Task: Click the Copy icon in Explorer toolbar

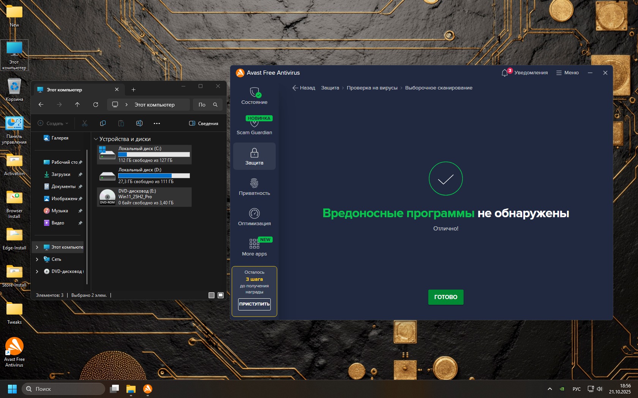Action: pyautogui.click(x=103, y=123)
